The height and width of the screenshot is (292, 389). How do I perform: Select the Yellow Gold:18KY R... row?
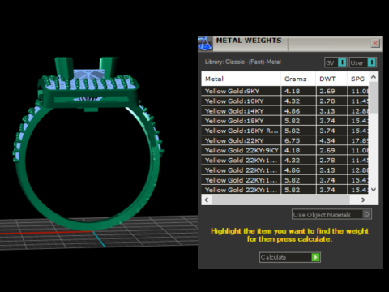284,131
